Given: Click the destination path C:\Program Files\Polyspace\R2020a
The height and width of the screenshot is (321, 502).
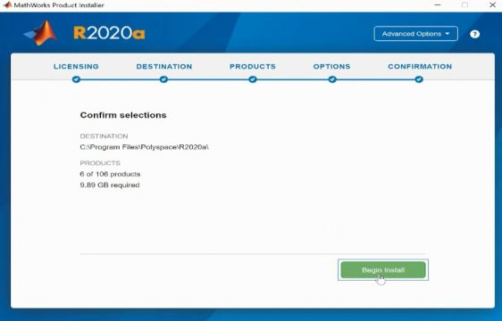Looking at the screenshot, I should tap(145, 147).
